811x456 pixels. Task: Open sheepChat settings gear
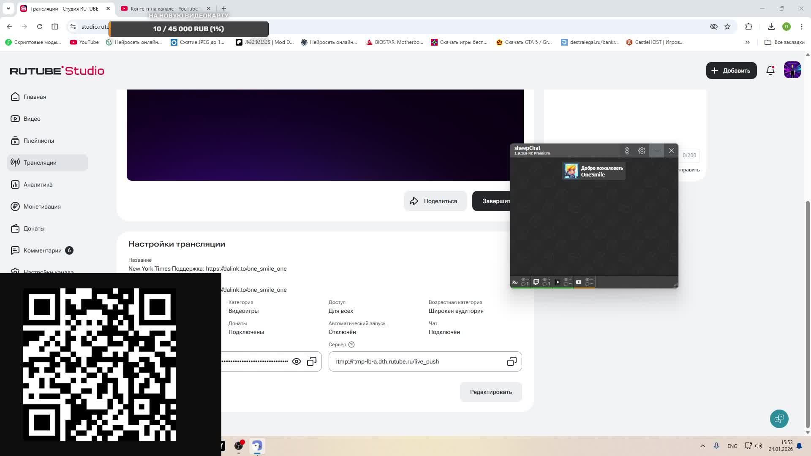[x=642, y=151]
